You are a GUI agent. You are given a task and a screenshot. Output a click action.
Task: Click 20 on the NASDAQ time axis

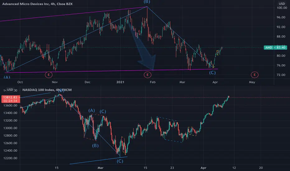(x=261, y=168)
